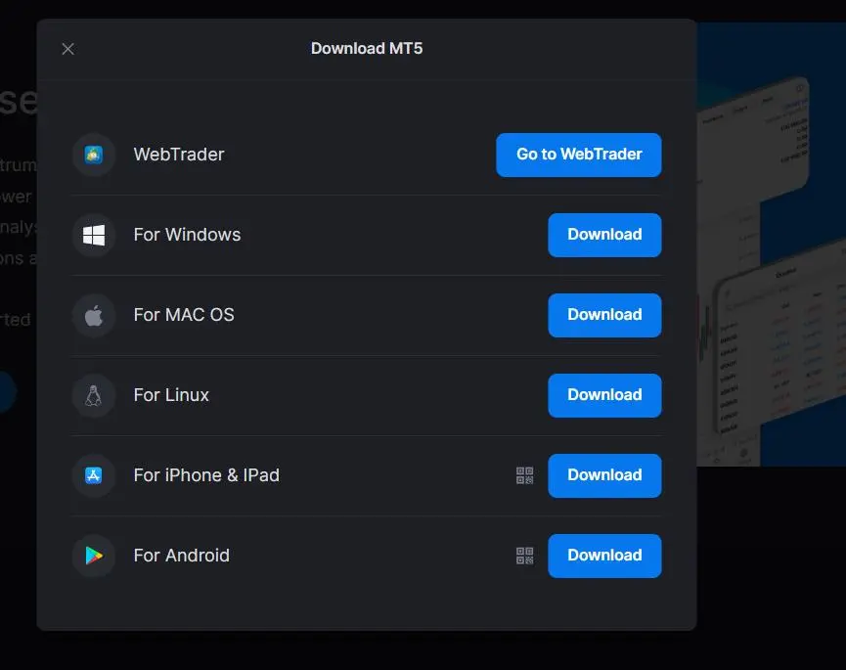Image resolution: width=846 pixels, height=670 pixels.
Task: Show QR code for iPhone & iPad
Action: point(524,475)
